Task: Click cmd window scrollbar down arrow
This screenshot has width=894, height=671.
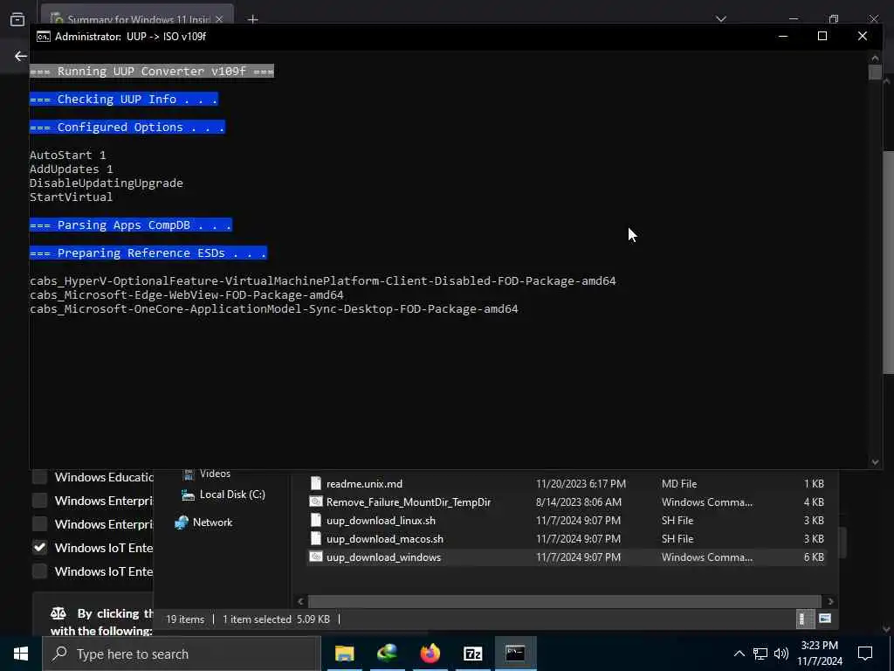Action: pyautogui.click(x=875, y=462)
